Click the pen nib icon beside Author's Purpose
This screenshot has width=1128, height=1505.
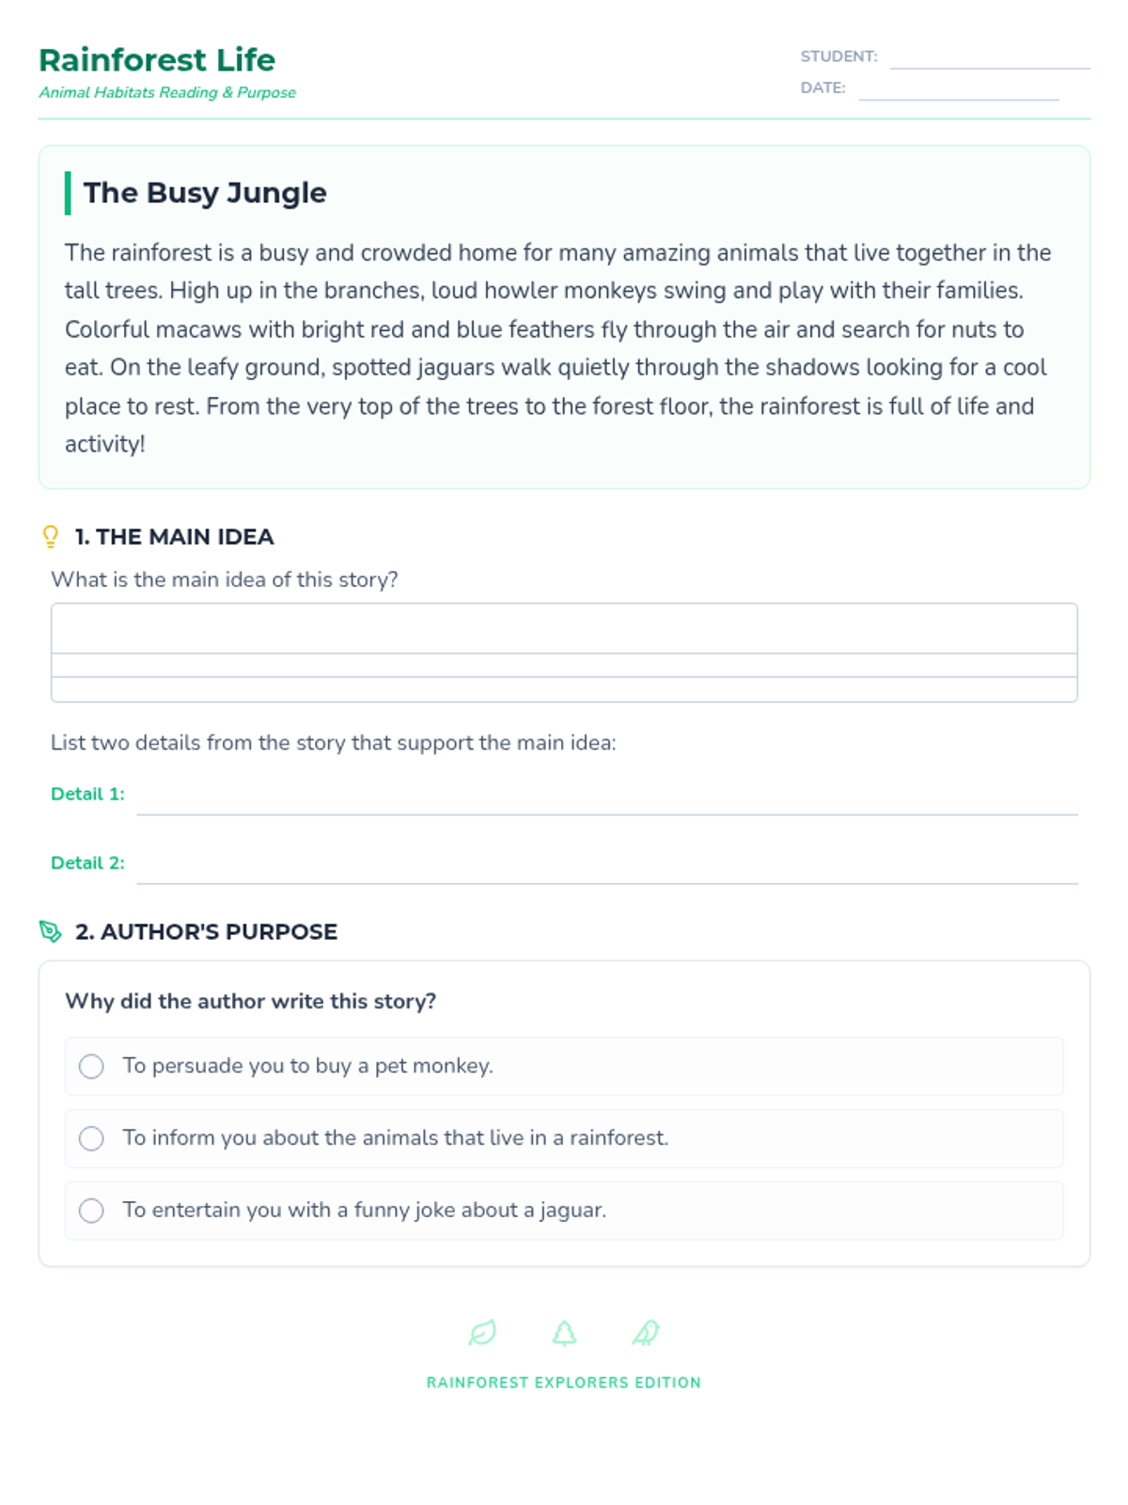pyautogui.click(x=51, y=931)
